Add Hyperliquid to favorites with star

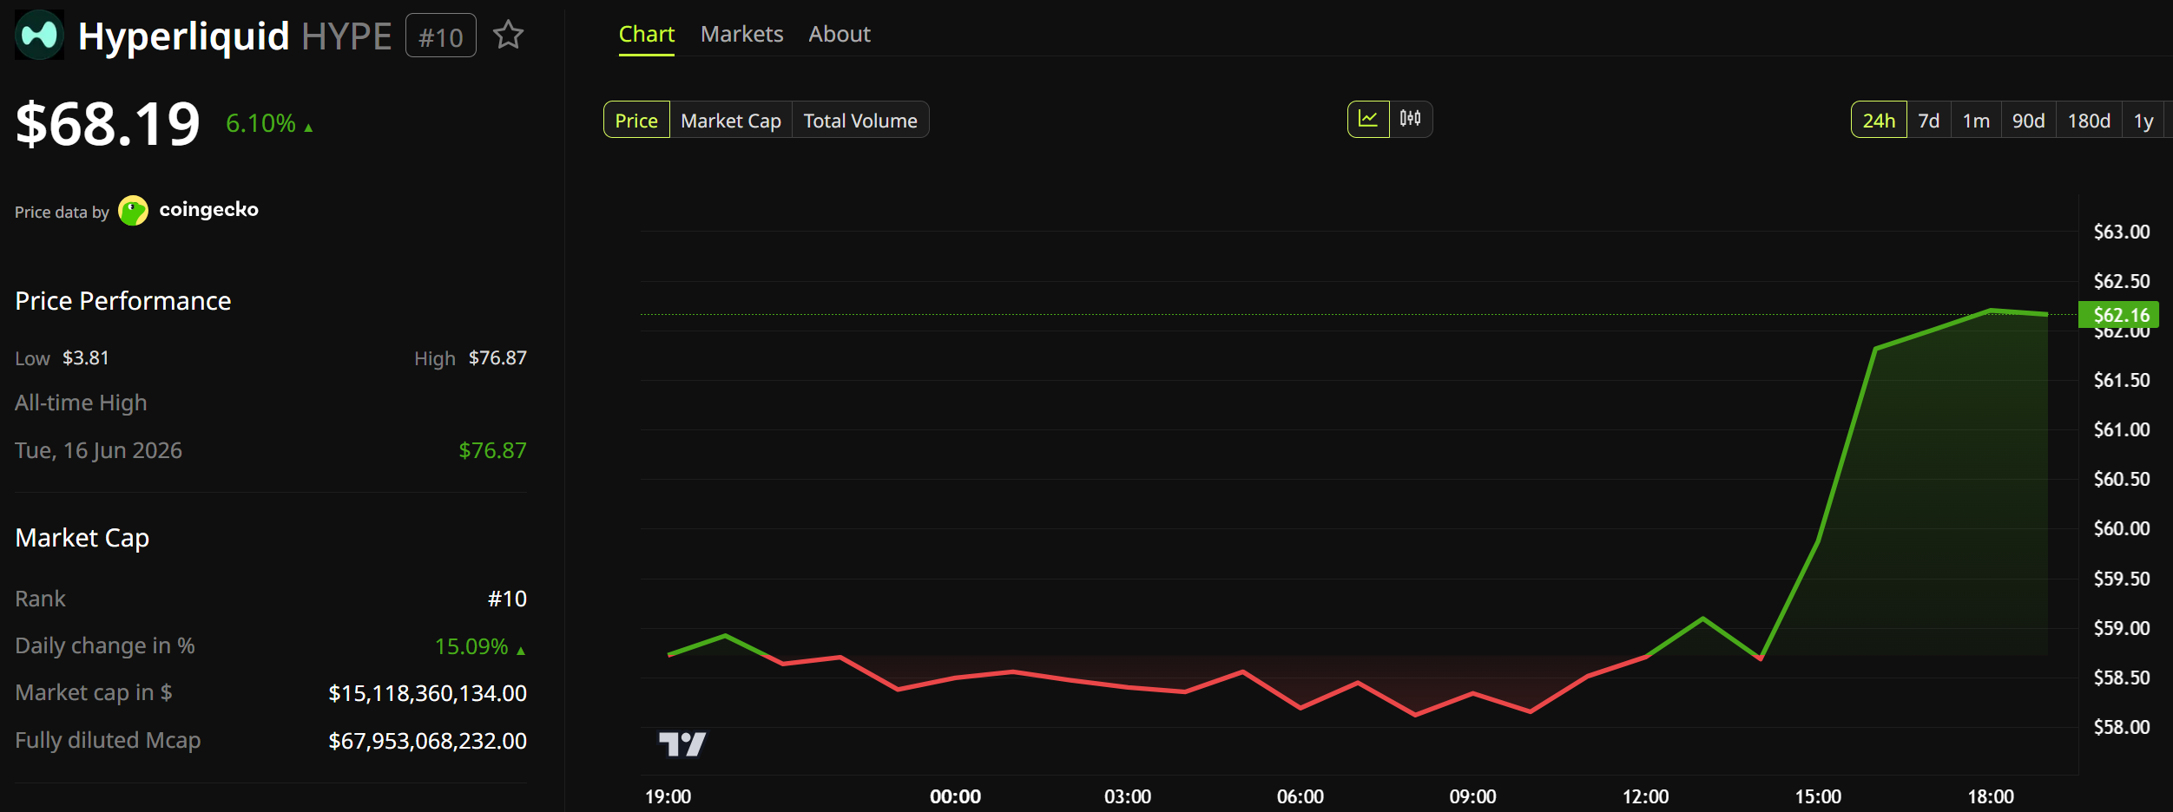click(508, 35)
